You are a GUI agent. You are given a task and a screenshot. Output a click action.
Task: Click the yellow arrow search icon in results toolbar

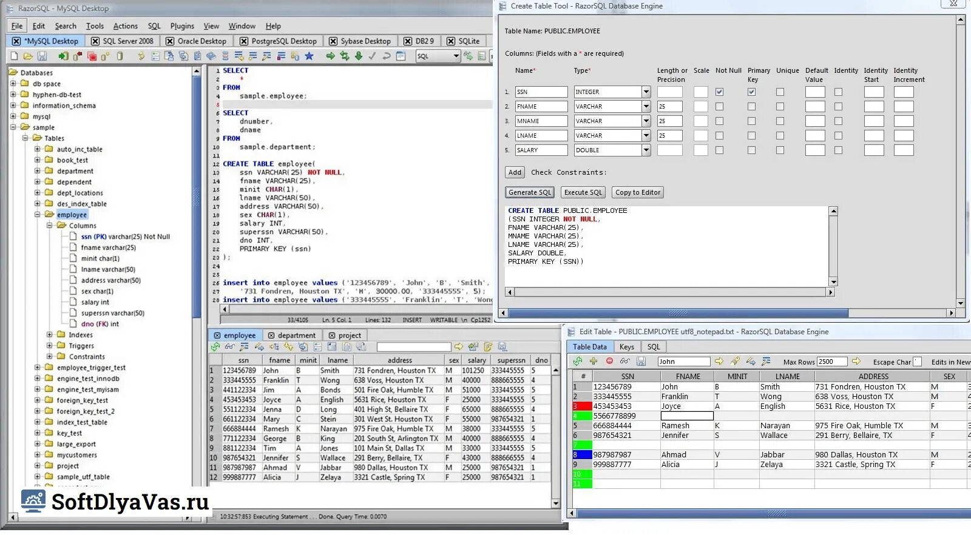coord(459,347)
